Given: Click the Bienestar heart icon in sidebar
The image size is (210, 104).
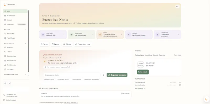Looking at the screenshot, I should 5,34.
